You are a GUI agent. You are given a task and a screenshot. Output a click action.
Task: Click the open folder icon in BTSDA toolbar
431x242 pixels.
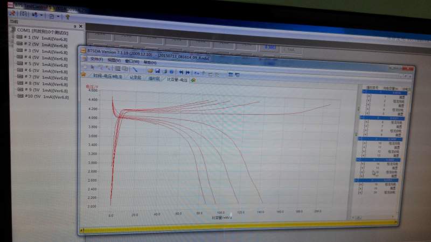(150, 71)
